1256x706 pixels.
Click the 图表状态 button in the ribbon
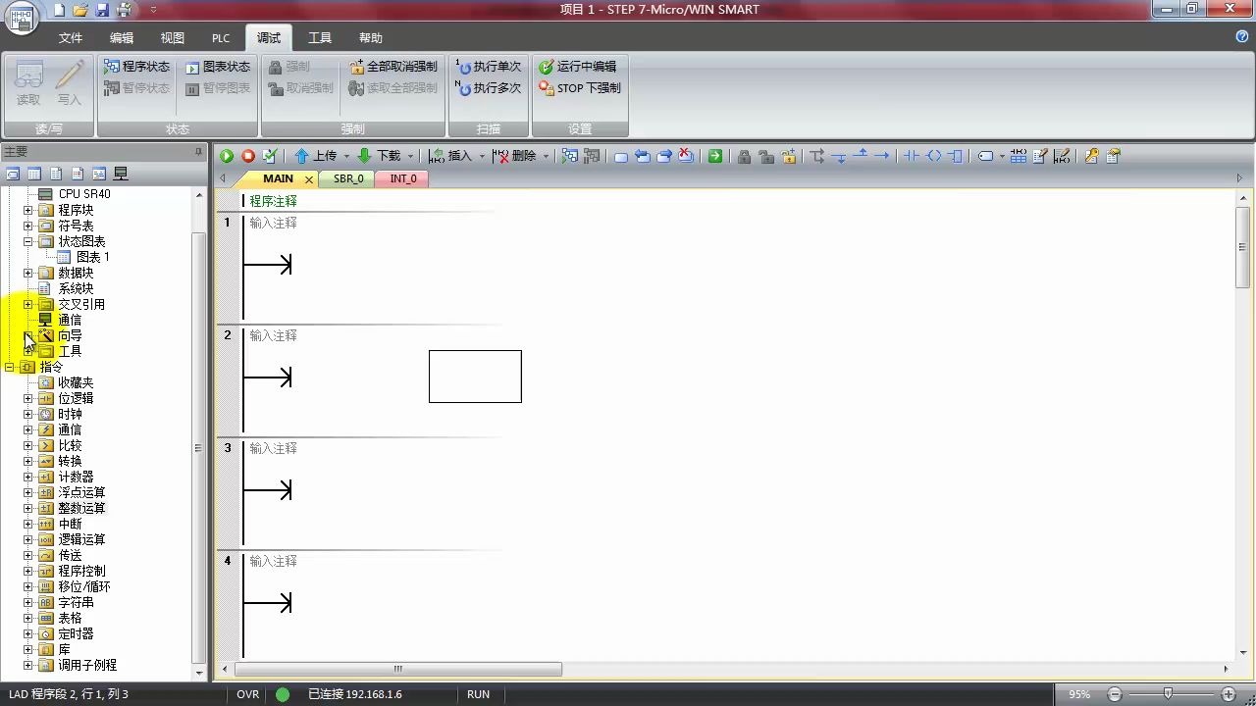point(217,67)
